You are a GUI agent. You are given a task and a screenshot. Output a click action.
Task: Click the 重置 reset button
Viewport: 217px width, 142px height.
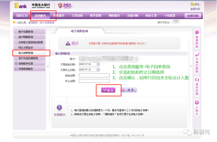[x=129, y=90]
